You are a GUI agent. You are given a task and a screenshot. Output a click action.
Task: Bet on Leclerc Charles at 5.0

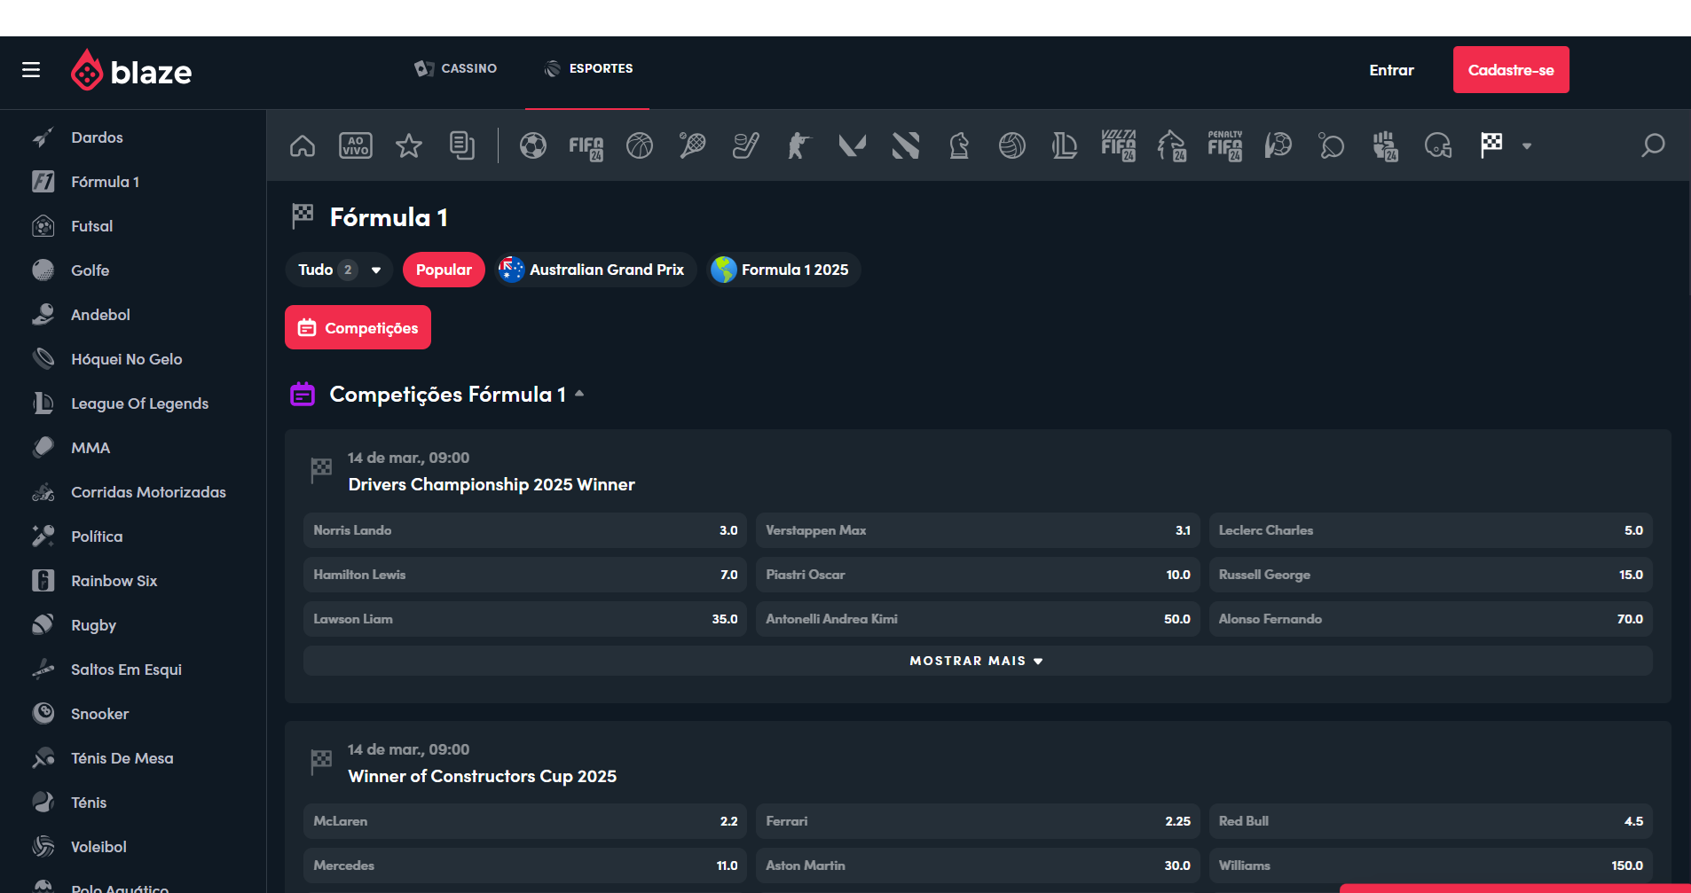tap(1431, 530)
